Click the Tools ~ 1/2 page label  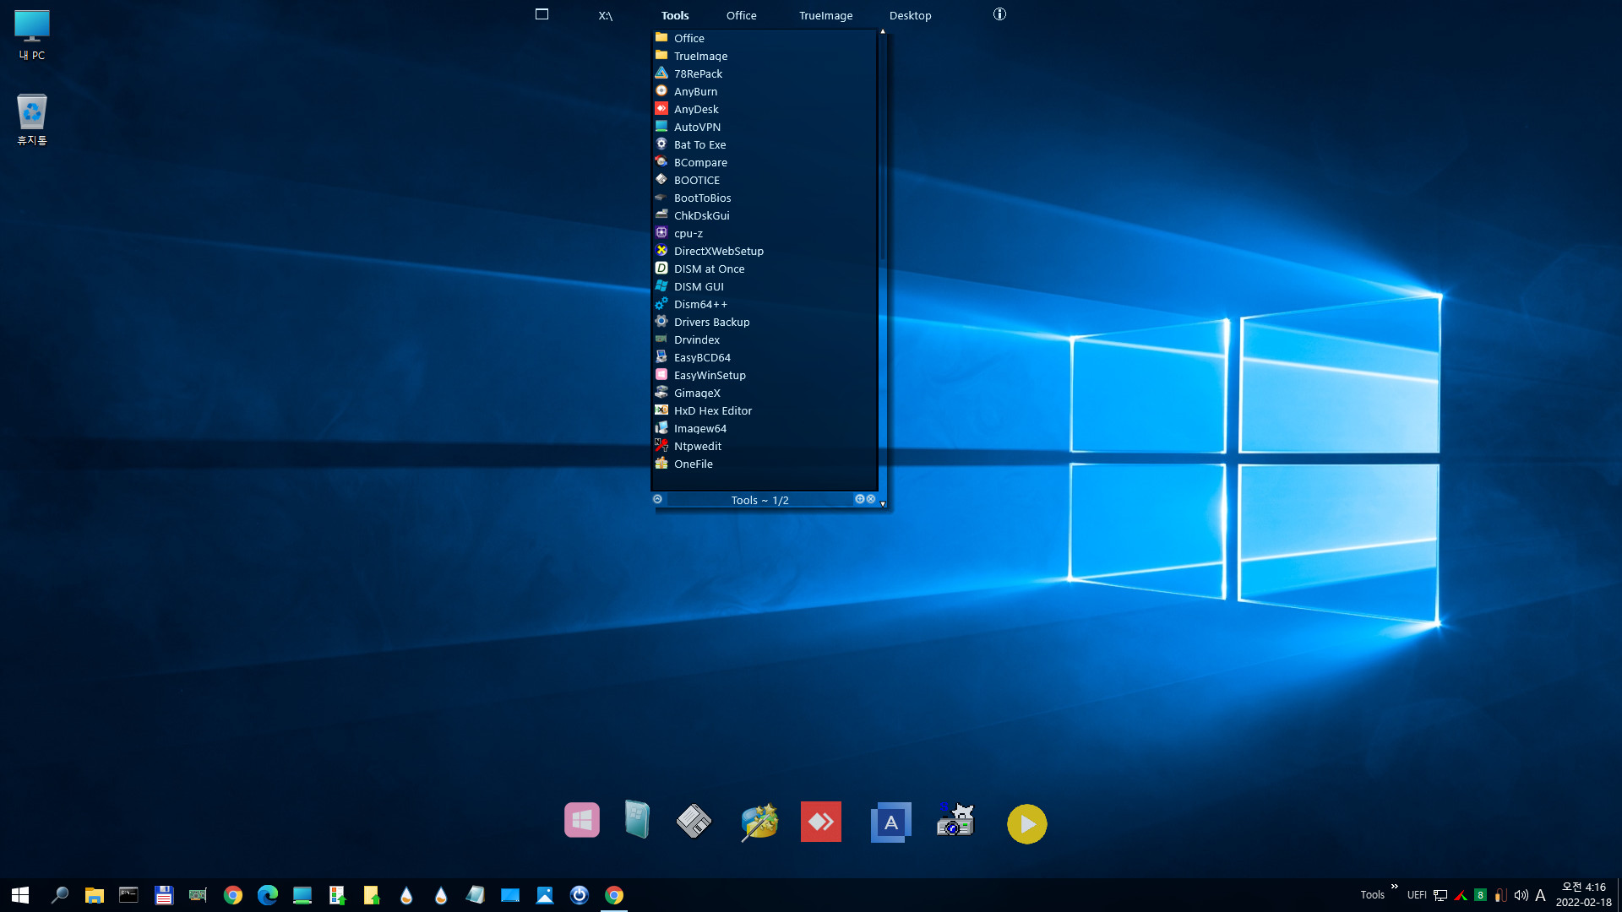pyautogui.click(x=759, y=500)
